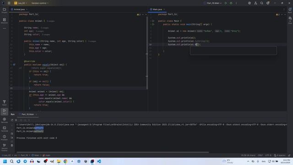
Task: Toggle scroll-to-end in the Run console gutter
Action: 12,137
